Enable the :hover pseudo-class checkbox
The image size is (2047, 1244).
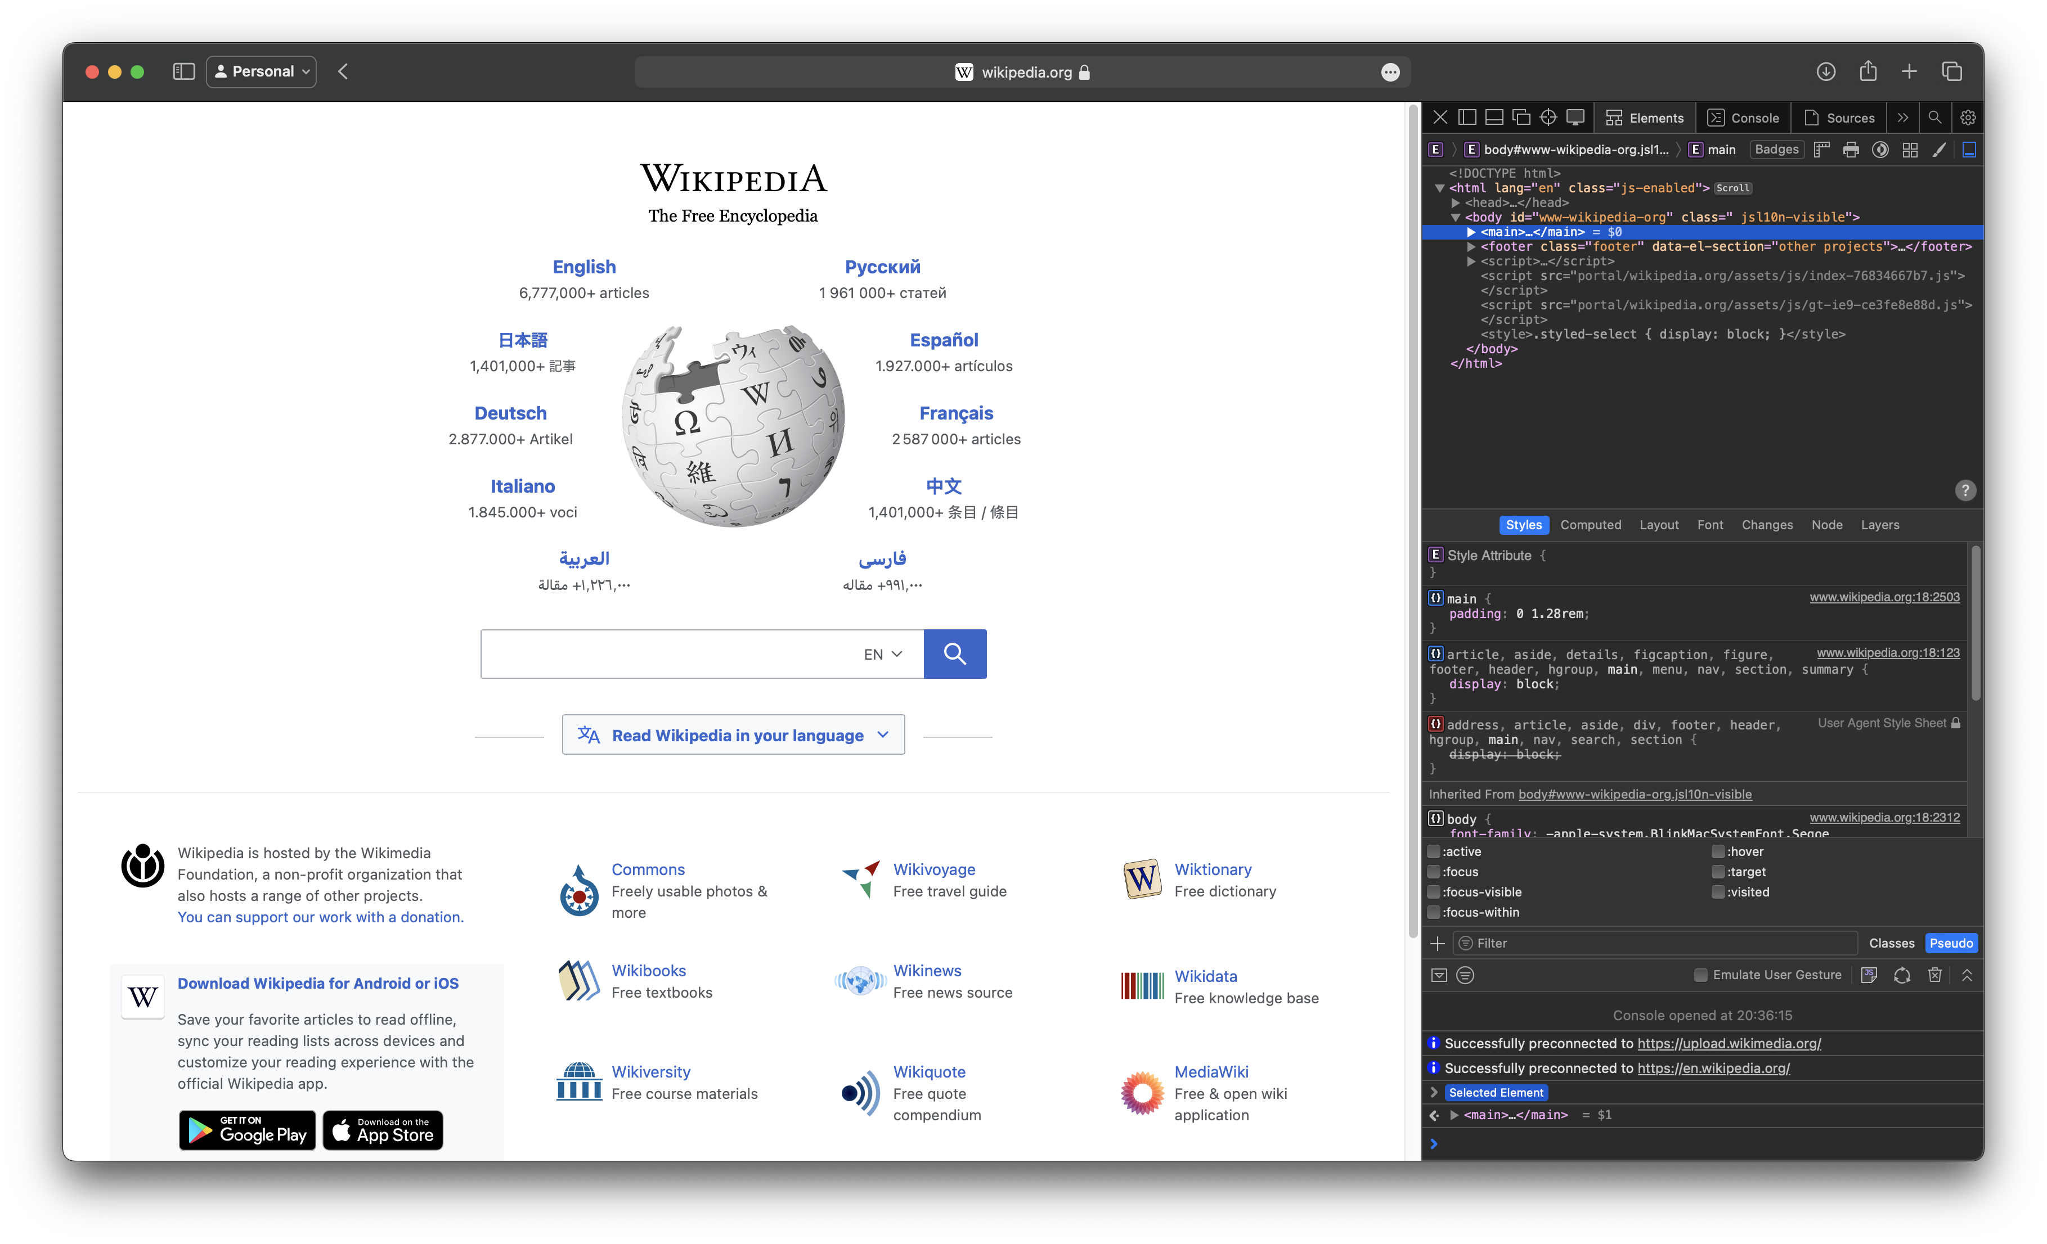1718,851
